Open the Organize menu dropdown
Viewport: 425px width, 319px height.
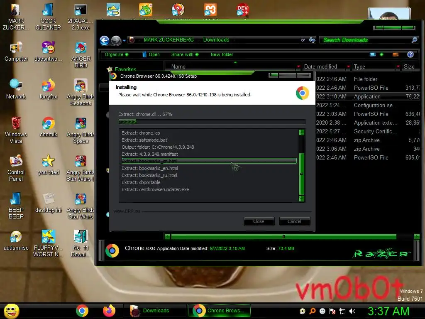tap(117, 54)
